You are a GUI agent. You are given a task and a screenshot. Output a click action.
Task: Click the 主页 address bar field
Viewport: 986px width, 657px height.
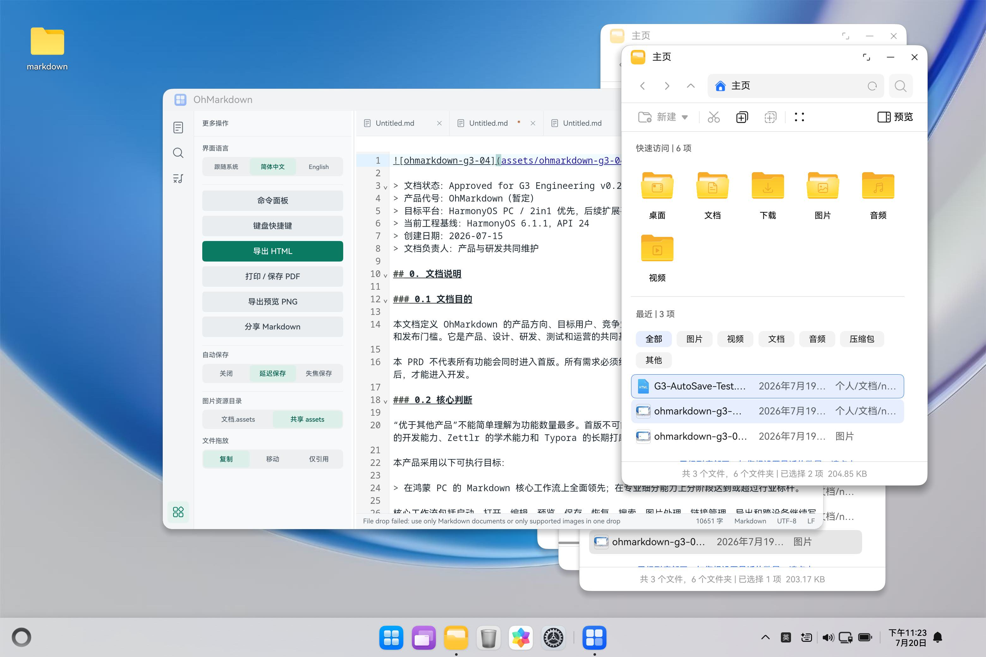click(795, 86)
